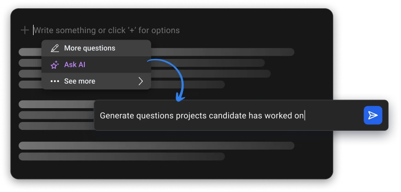The width and height of the screenshot is (401, 192).
Task: Click the word "options" in the placeholder hint
Action: pos(165,30)
